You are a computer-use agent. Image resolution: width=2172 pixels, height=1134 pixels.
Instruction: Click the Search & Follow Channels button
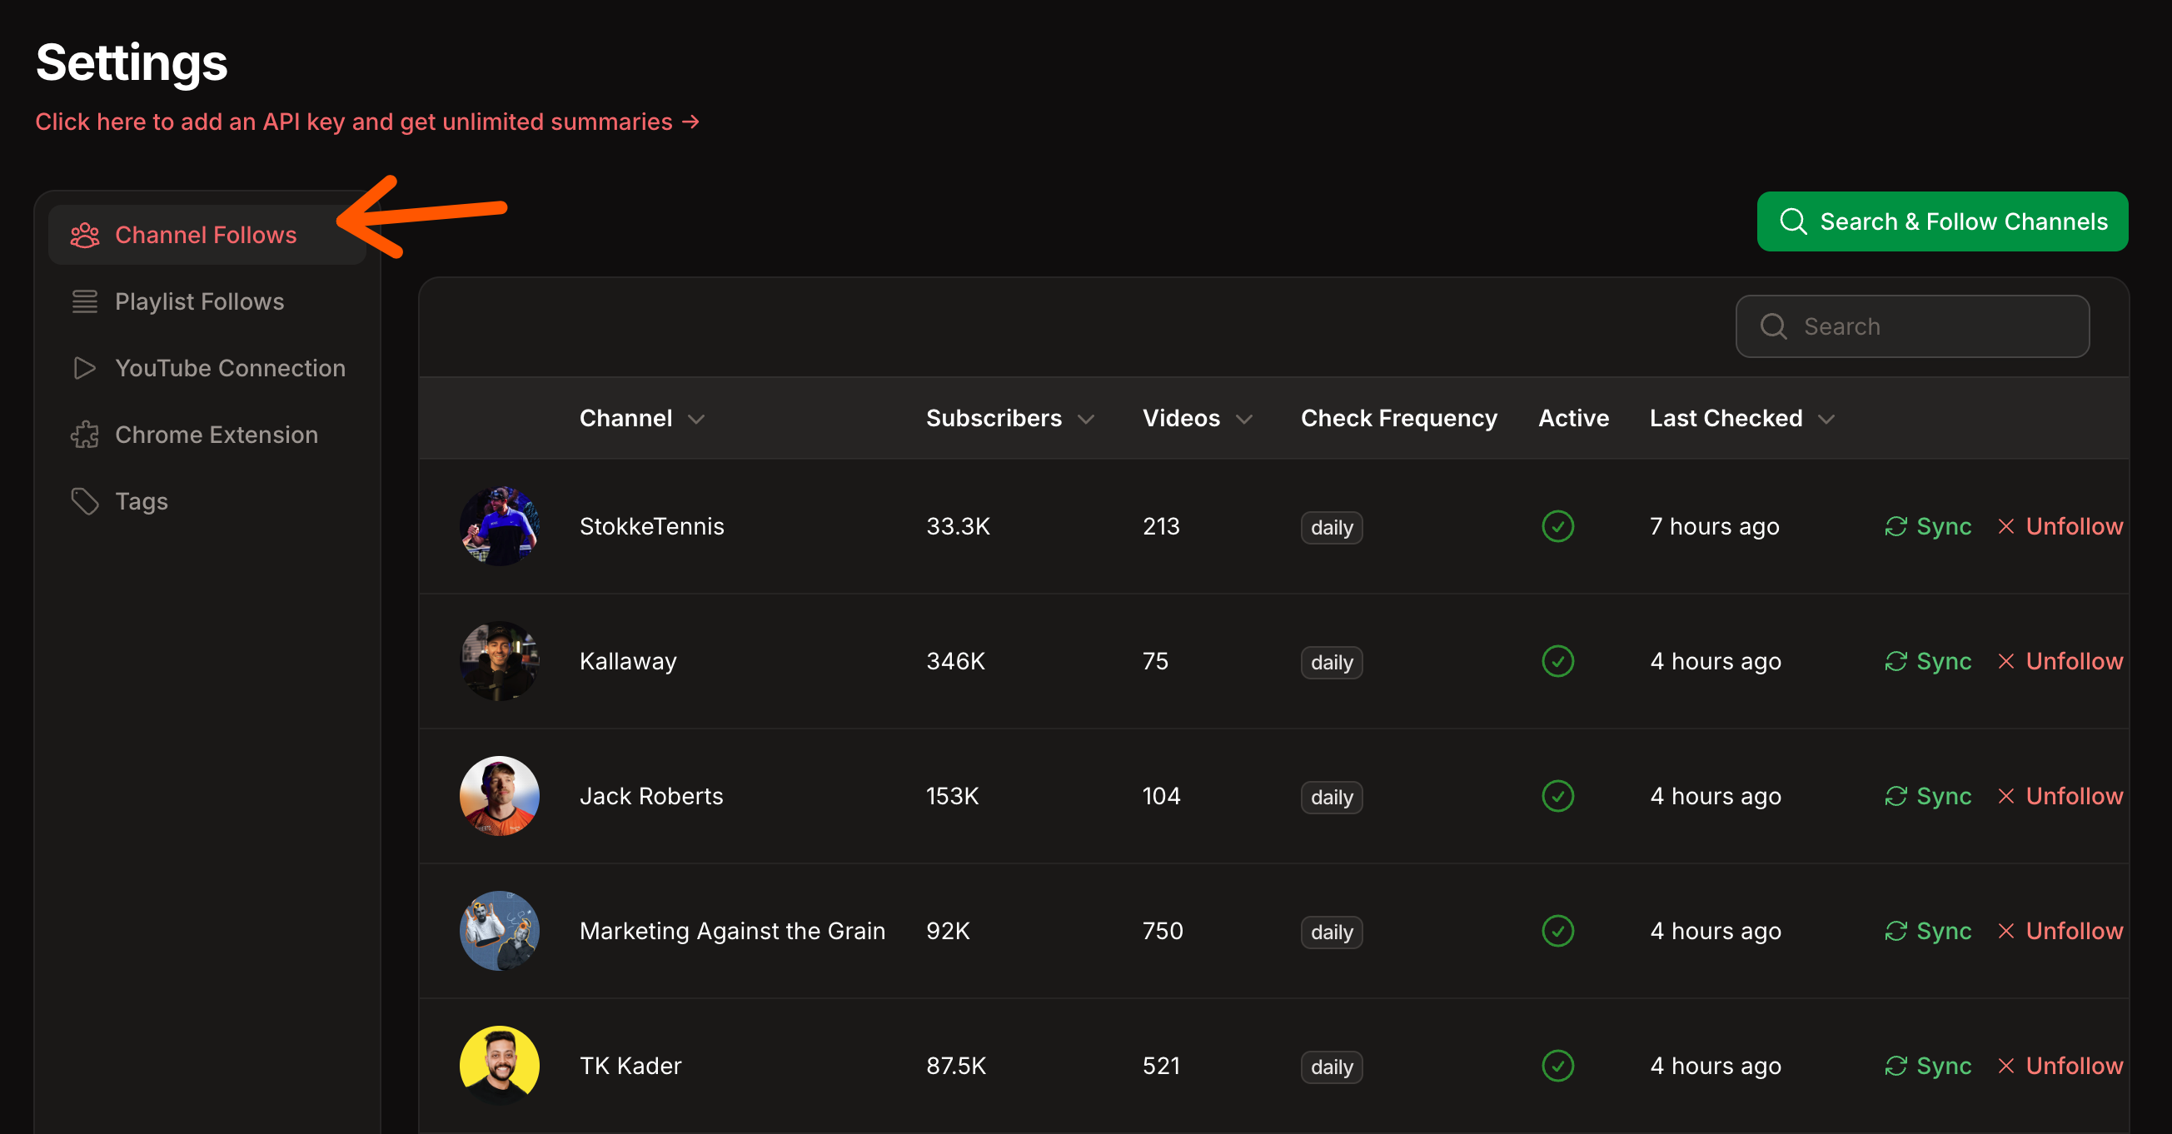[x=1942, y=221]
